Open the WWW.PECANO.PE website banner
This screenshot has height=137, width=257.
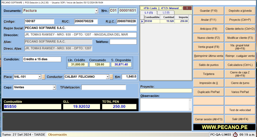(x=224, y=127)
